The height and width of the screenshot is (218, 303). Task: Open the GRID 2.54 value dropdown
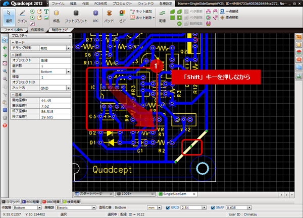(x=204, y=207)
